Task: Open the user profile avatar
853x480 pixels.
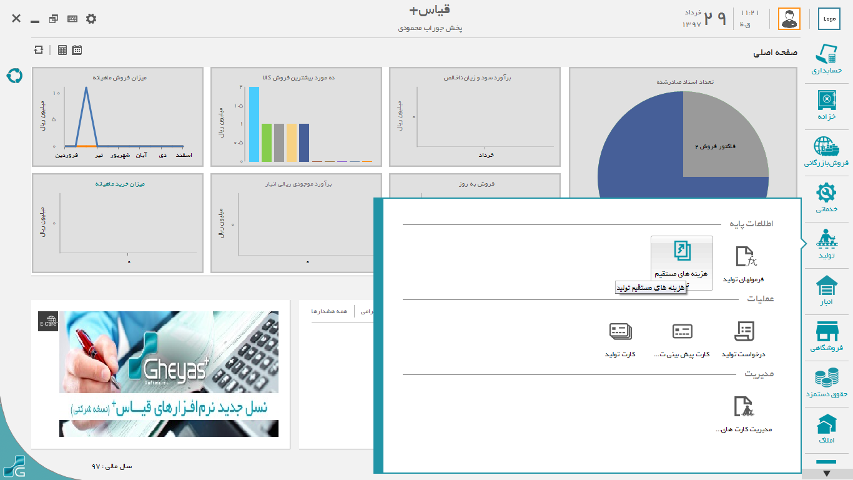Action: point(789,19)
